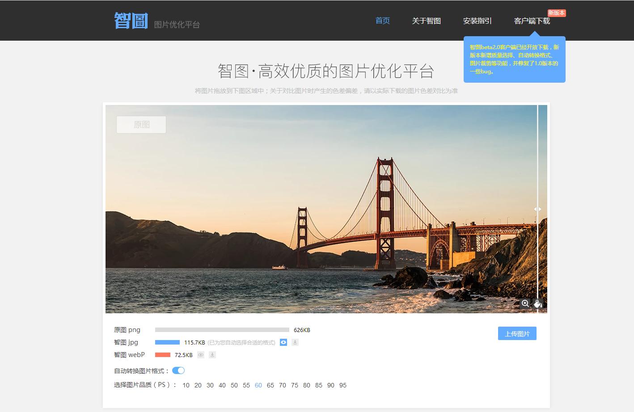Screen dimensions: 634x412
Task: Click the blue 智图 jpg size bar
Action: tap(167, 342)
